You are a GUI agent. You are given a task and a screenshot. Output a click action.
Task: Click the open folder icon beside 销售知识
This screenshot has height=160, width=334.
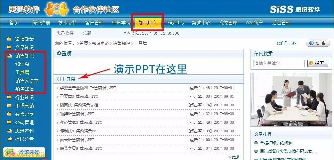point(9,56)
